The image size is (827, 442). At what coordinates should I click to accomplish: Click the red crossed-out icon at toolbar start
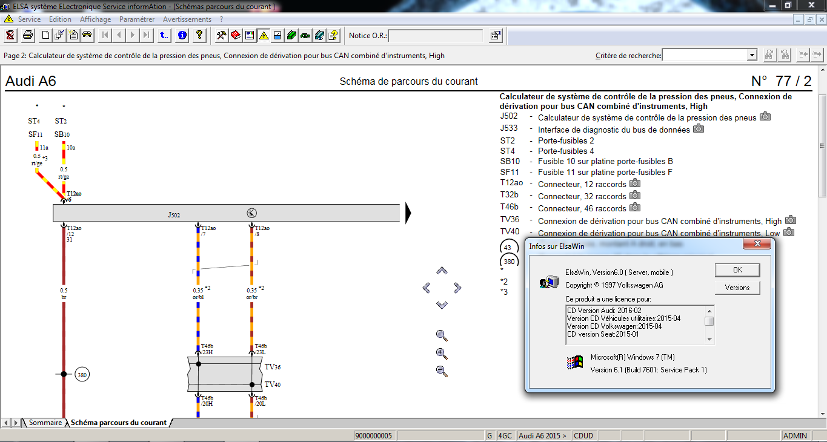click(10, 35)
